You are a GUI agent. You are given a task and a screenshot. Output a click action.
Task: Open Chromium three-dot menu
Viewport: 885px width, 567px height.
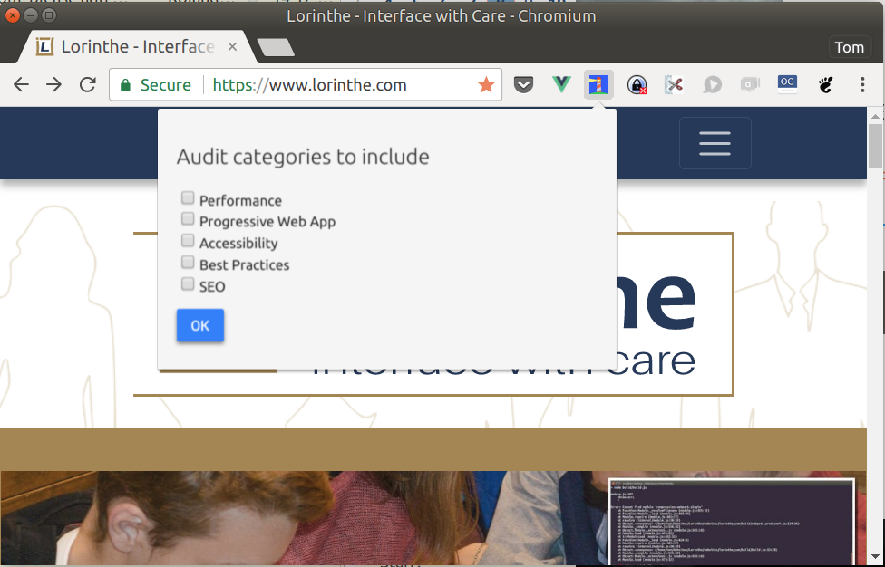(861, 85)
